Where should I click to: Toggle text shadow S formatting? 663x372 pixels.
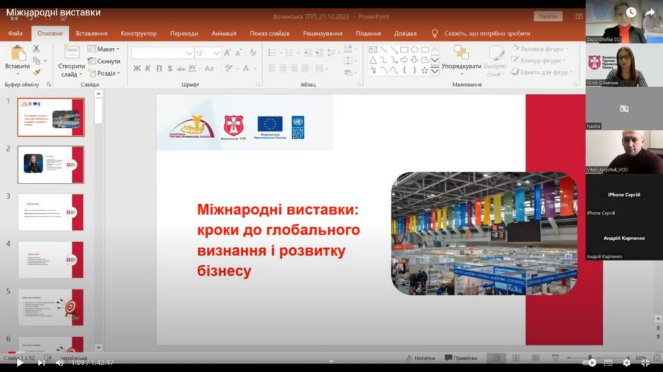point(170,68)
